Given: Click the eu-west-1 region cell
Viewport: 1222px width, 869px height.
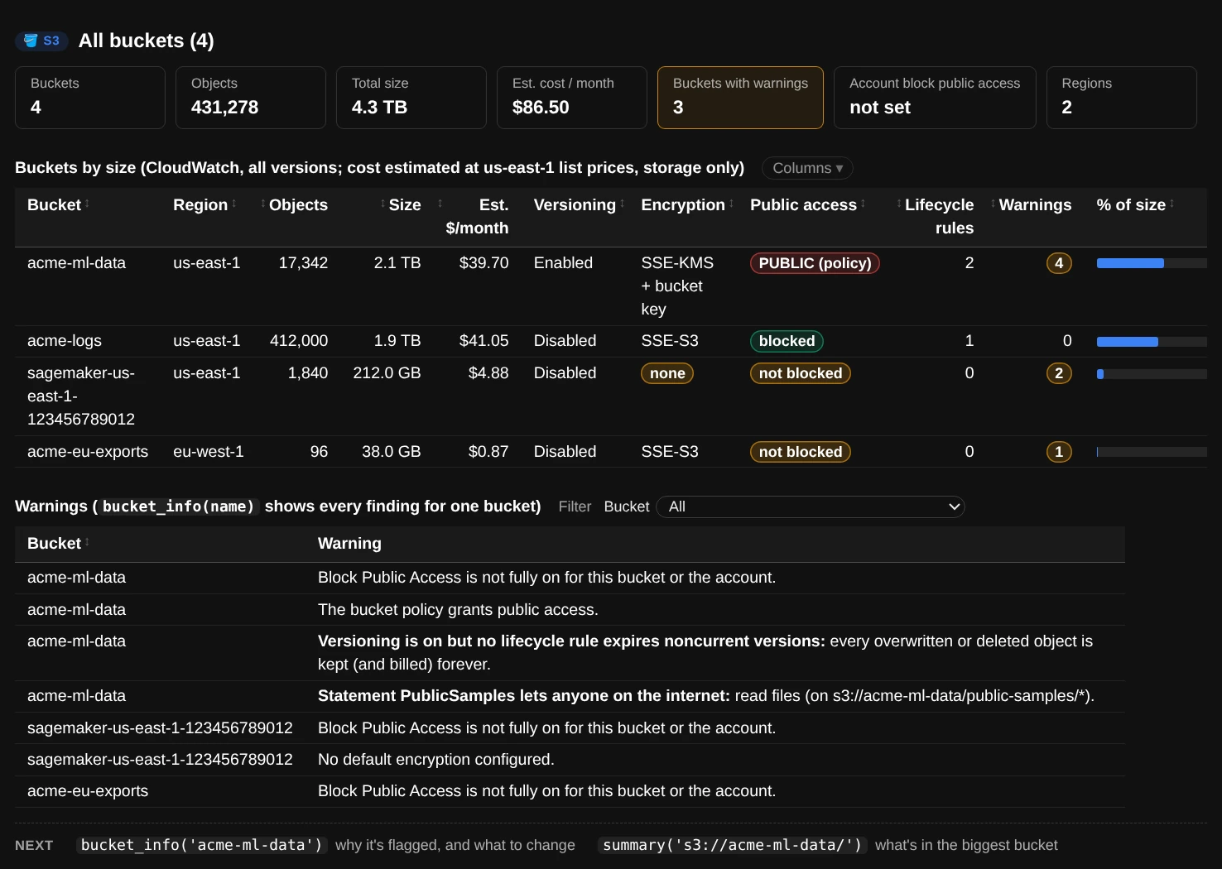Looking at the screenshot, I should 209,452.
